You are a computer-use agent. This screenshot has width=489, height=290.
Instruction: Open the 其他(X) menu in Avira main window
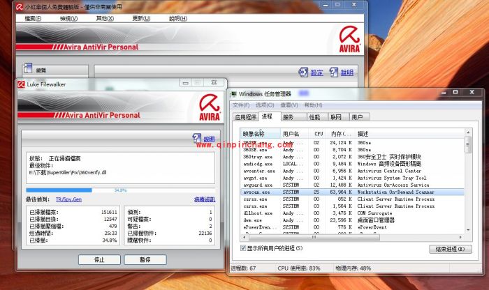pyautogui.click(x=105, y=18)
